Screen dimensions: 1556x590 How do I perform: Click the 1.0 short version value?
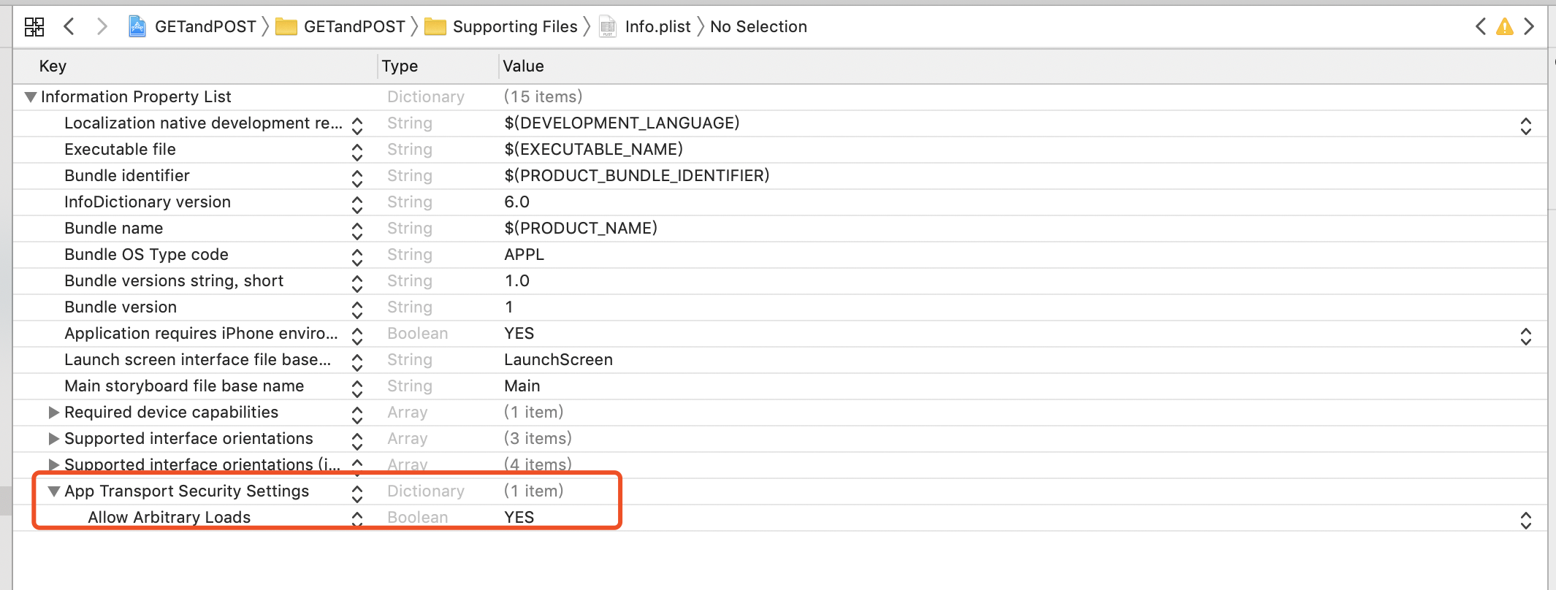516,281
